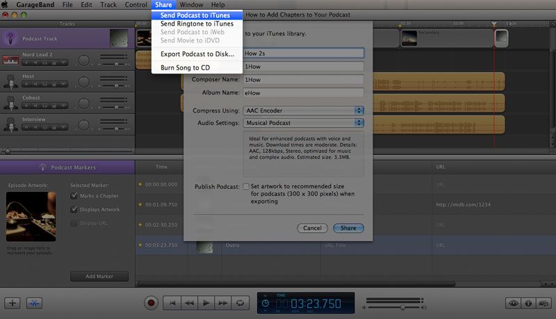Click the Interview track vocalist icon

click(x=10, y=124)
